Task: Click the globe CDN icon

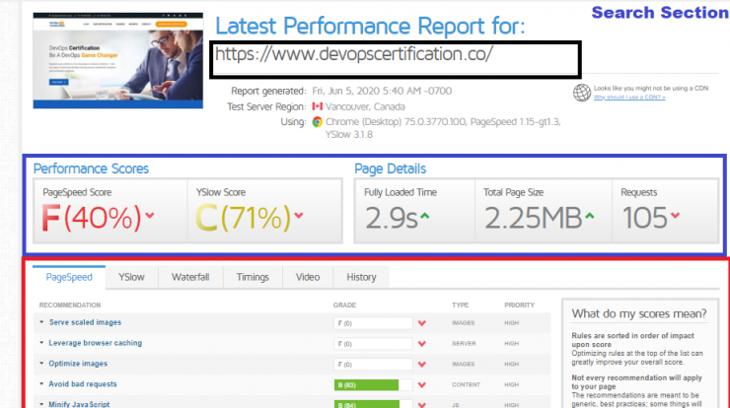Action: pos(581,93)
